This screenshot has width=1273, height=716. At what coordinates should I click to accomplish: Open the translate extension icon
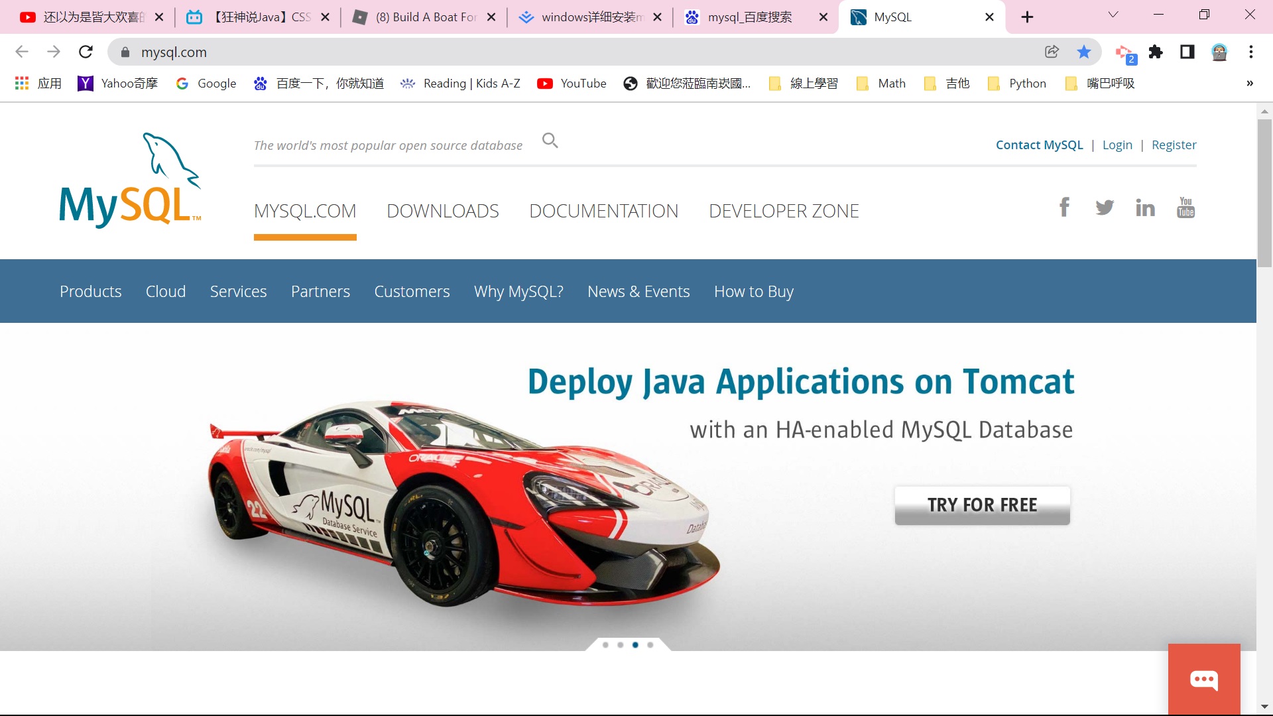(x=1125, y=53)
